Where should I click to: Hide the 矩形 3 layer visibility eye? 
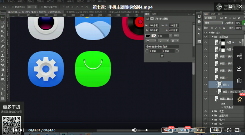pyautogui.click(x=206, y=85)
